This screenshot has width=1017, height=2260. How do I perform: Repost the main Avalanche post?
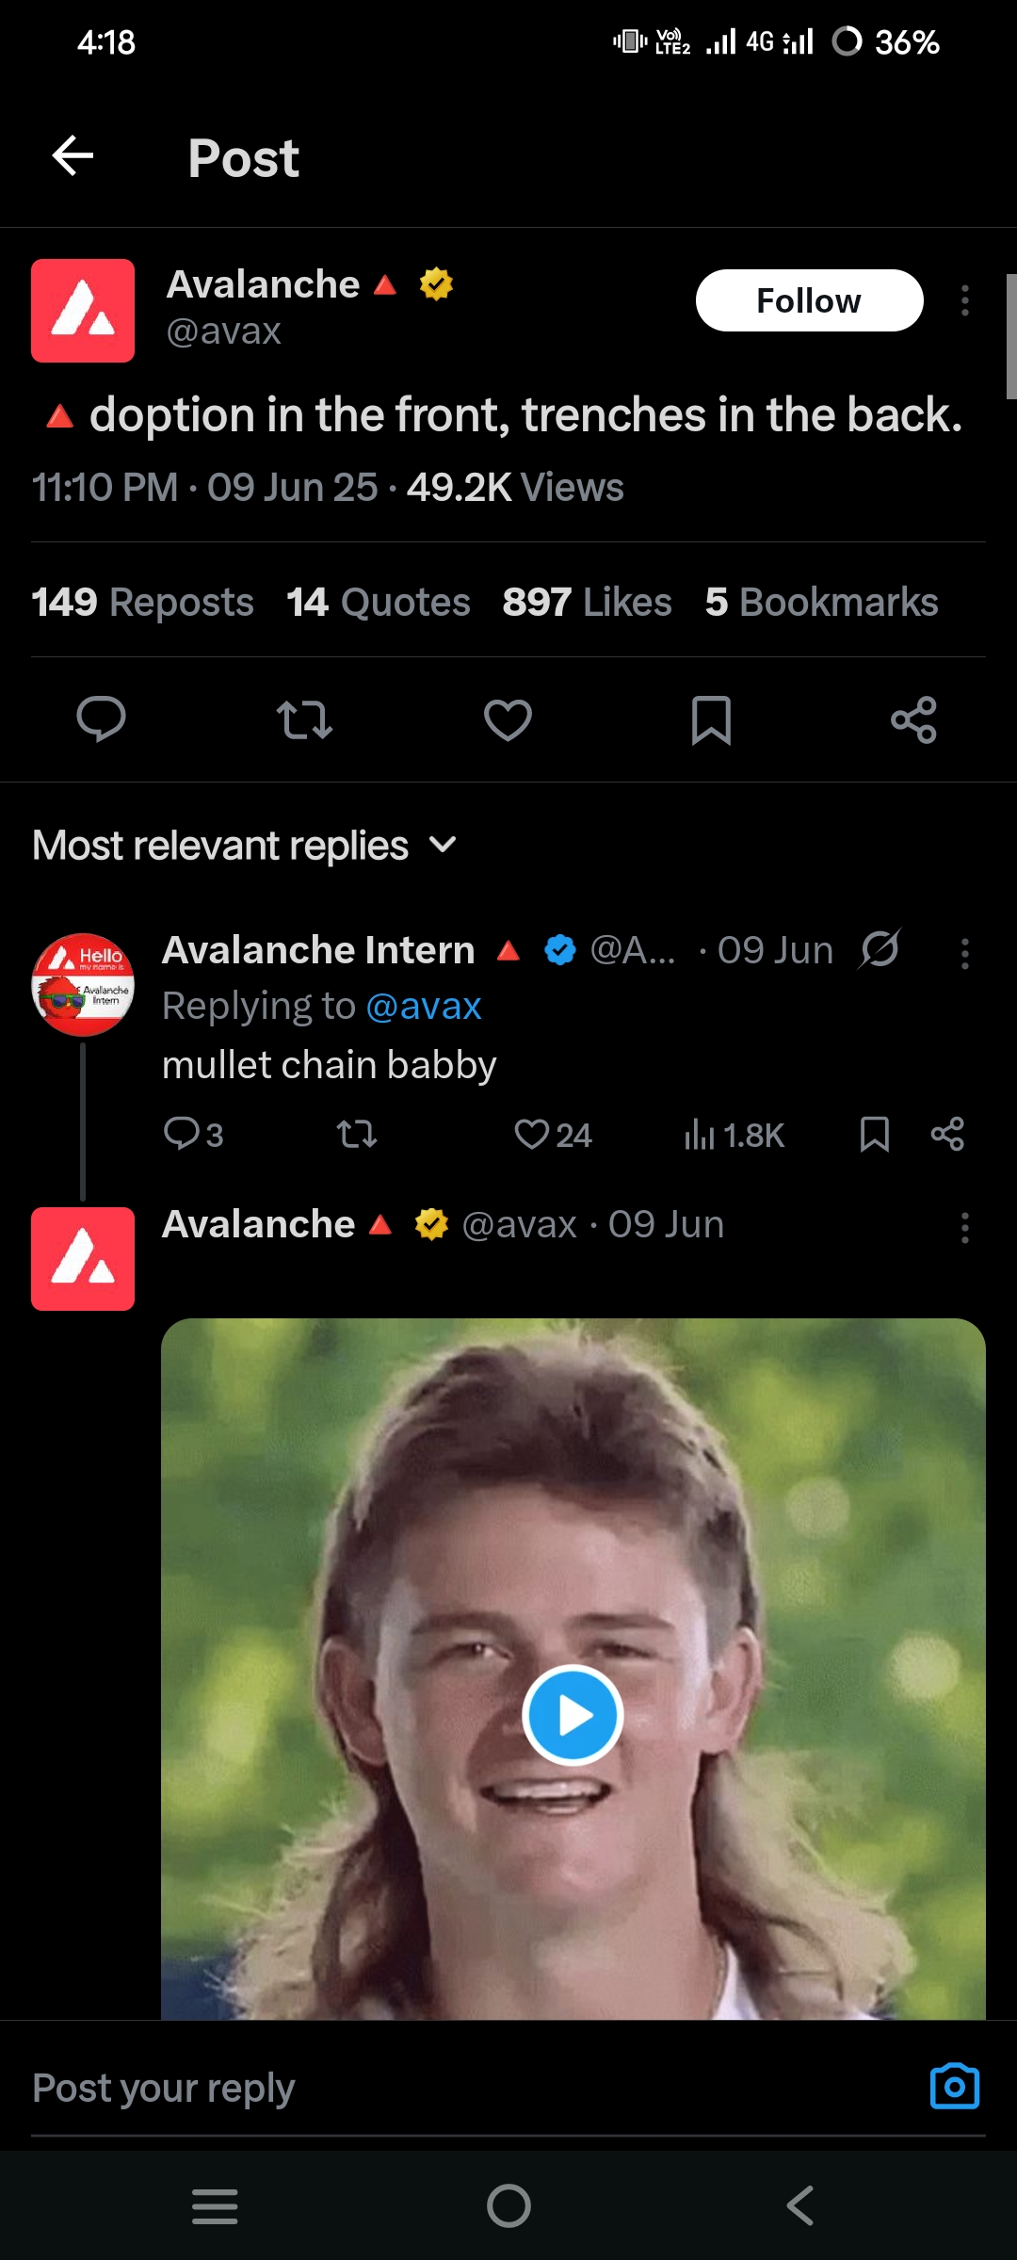(304, 720)
